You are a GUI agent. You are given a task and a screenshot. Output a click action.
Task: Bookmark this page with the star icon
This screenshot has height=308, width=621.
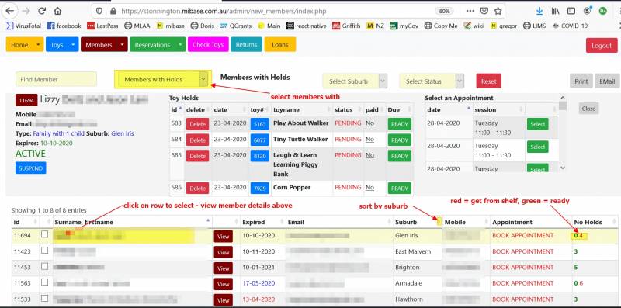(x=498, y=11)
